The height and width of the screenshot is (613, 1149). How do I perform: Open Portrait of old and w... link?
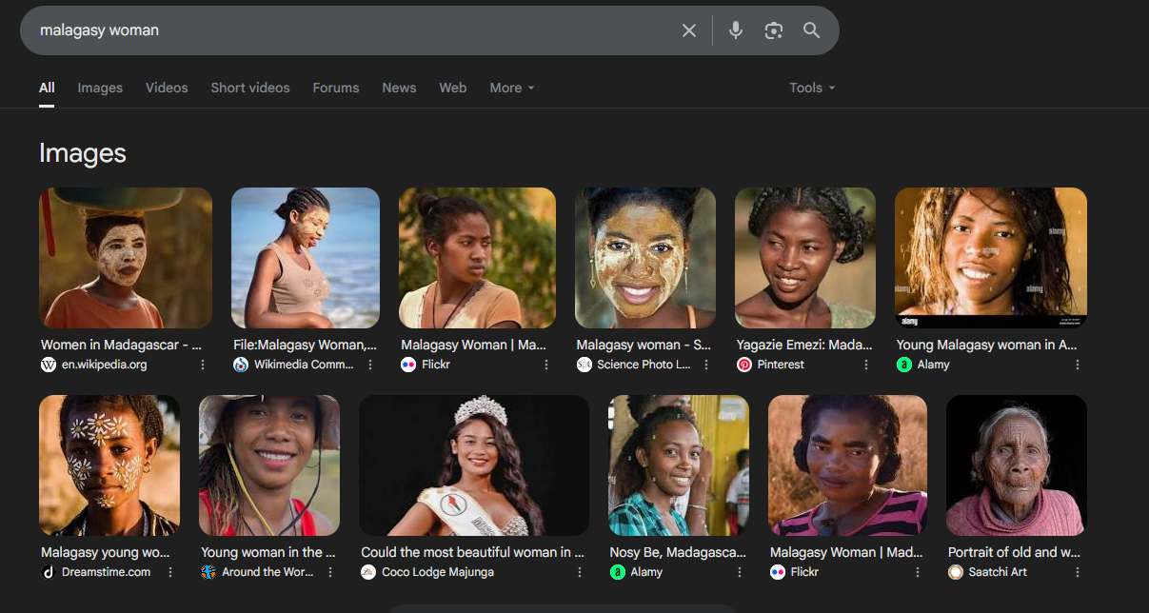coord(1015,552)
